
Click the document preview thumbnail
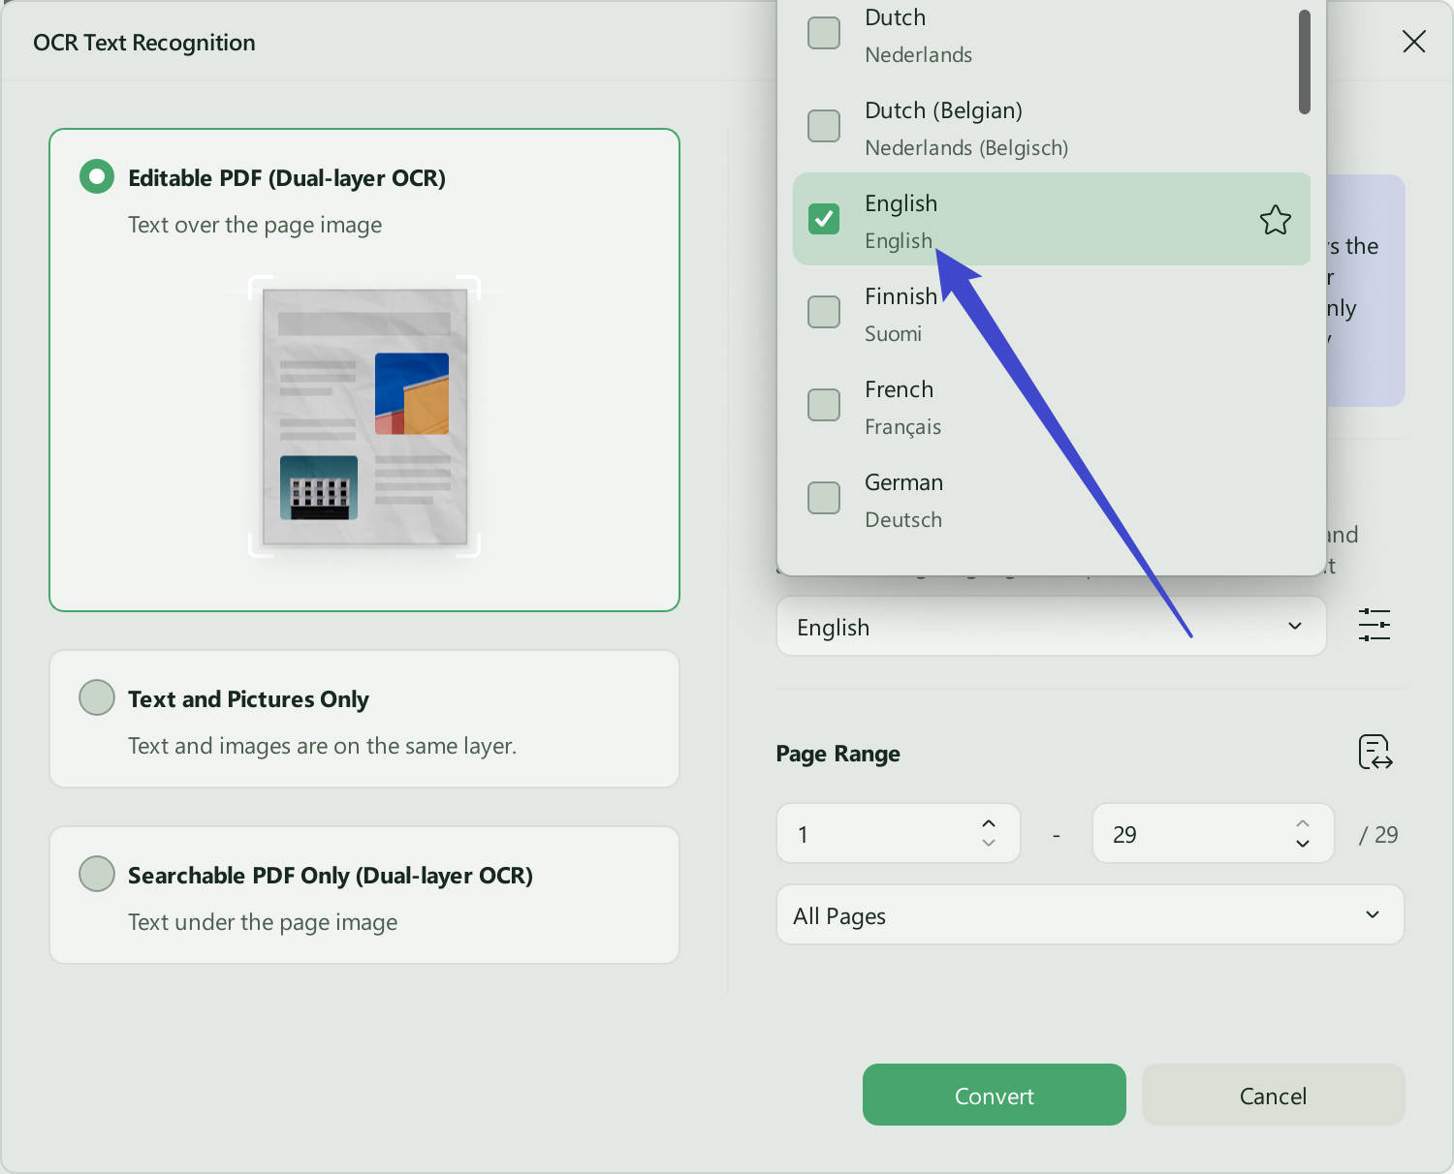[x=364, y=417]
